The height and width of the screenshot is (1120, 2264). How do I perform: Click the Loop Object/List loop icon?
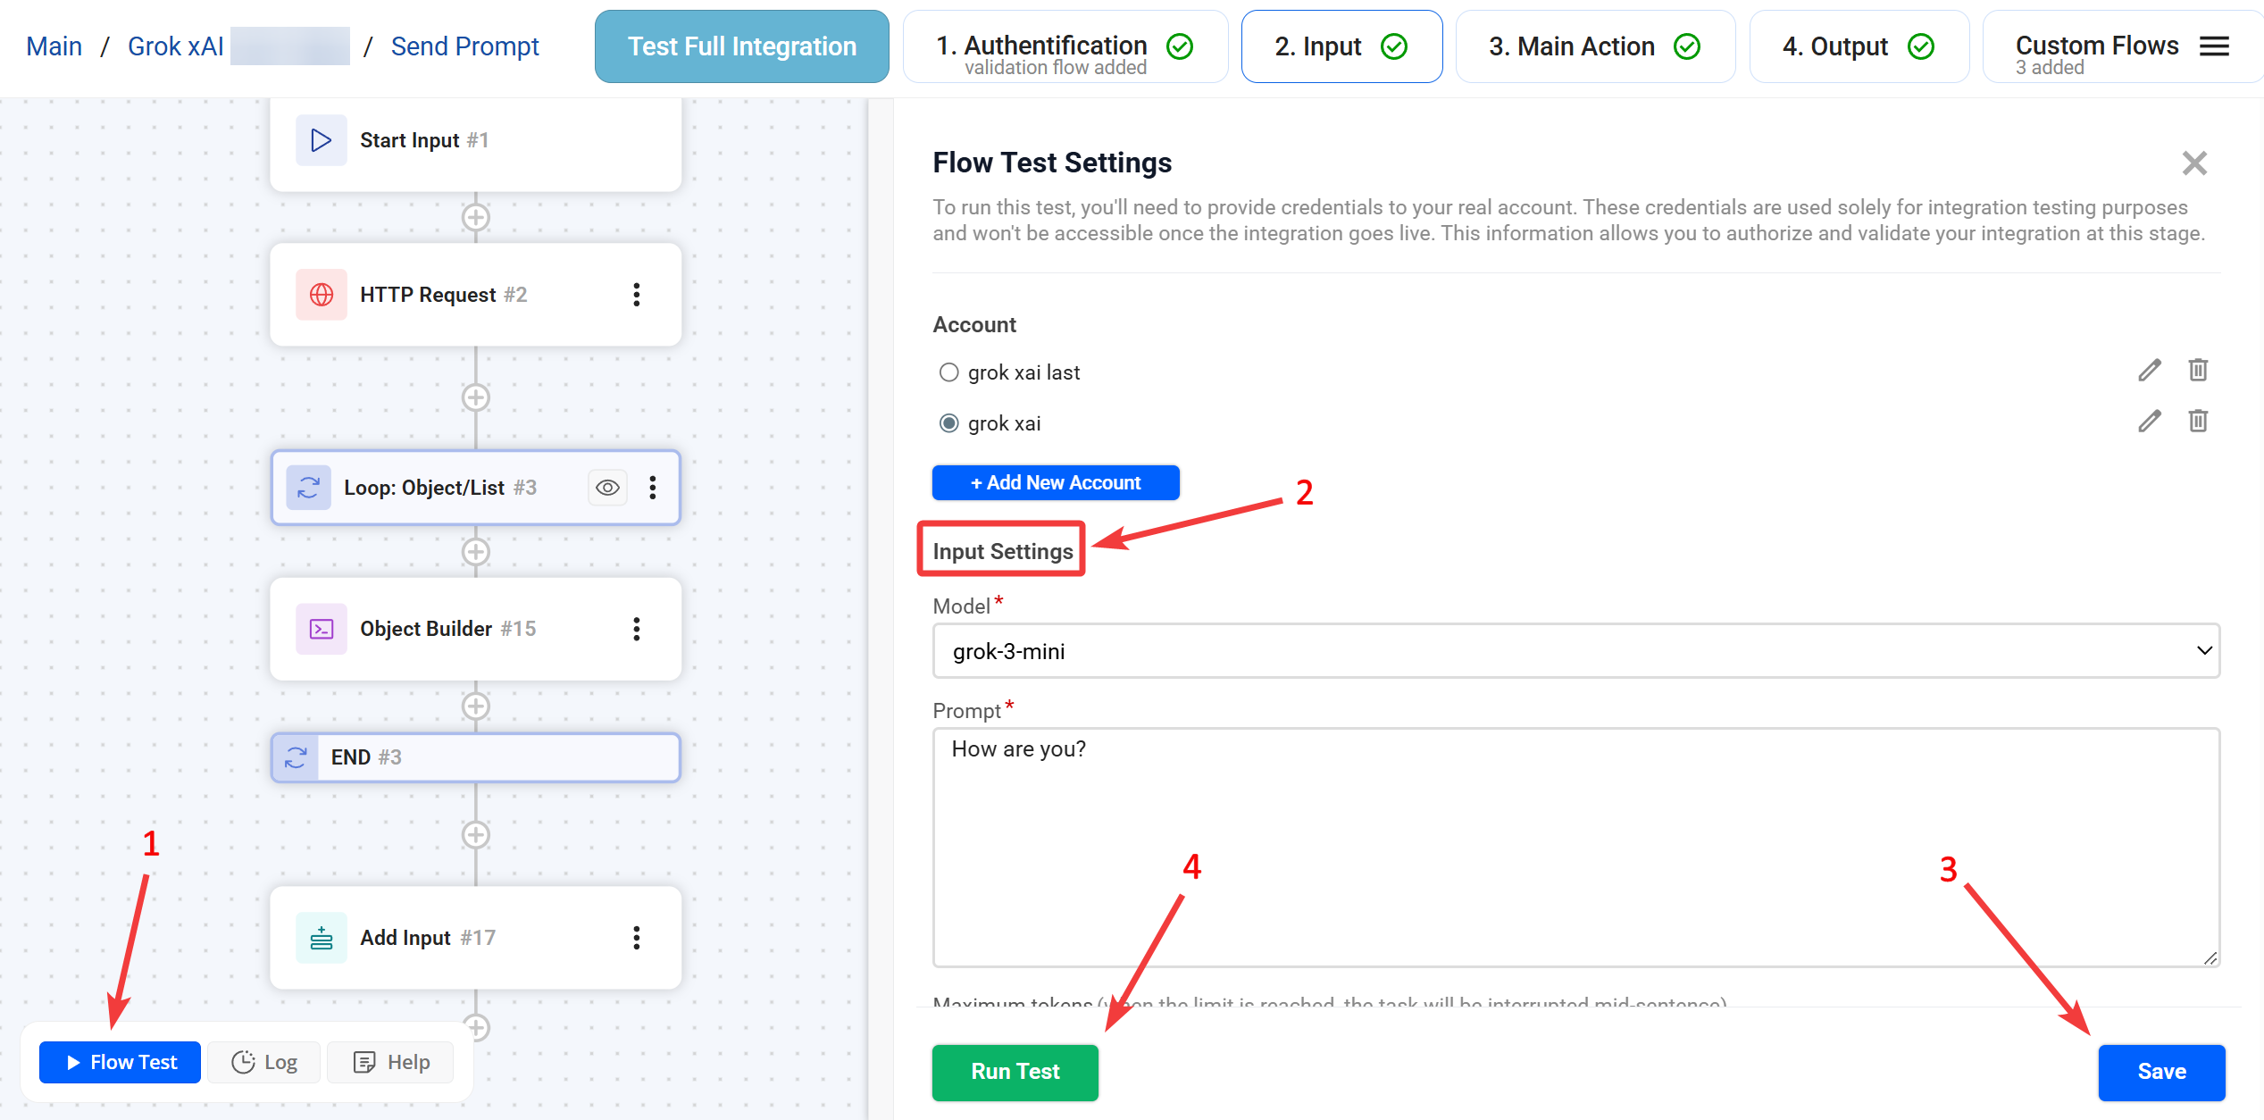[308, 488]
